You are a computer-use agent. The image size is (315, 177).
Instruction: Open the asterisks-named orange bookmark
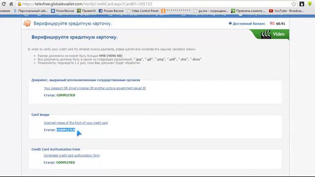(176, 11)
